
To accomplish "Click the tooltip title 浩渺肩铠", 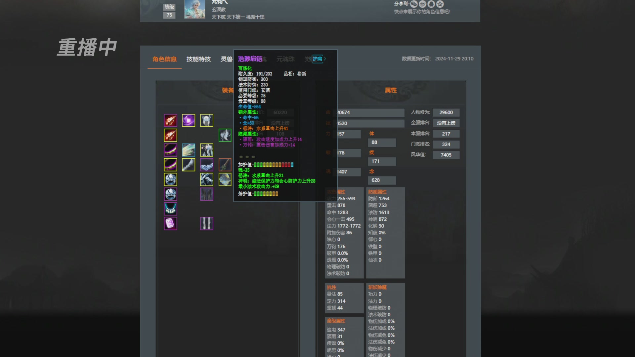I will pos(250,59).
